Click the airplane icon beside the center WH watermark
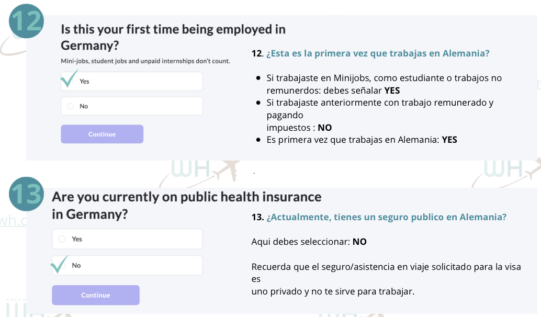This screenshot has width=541, height=317. coord(227,168)
